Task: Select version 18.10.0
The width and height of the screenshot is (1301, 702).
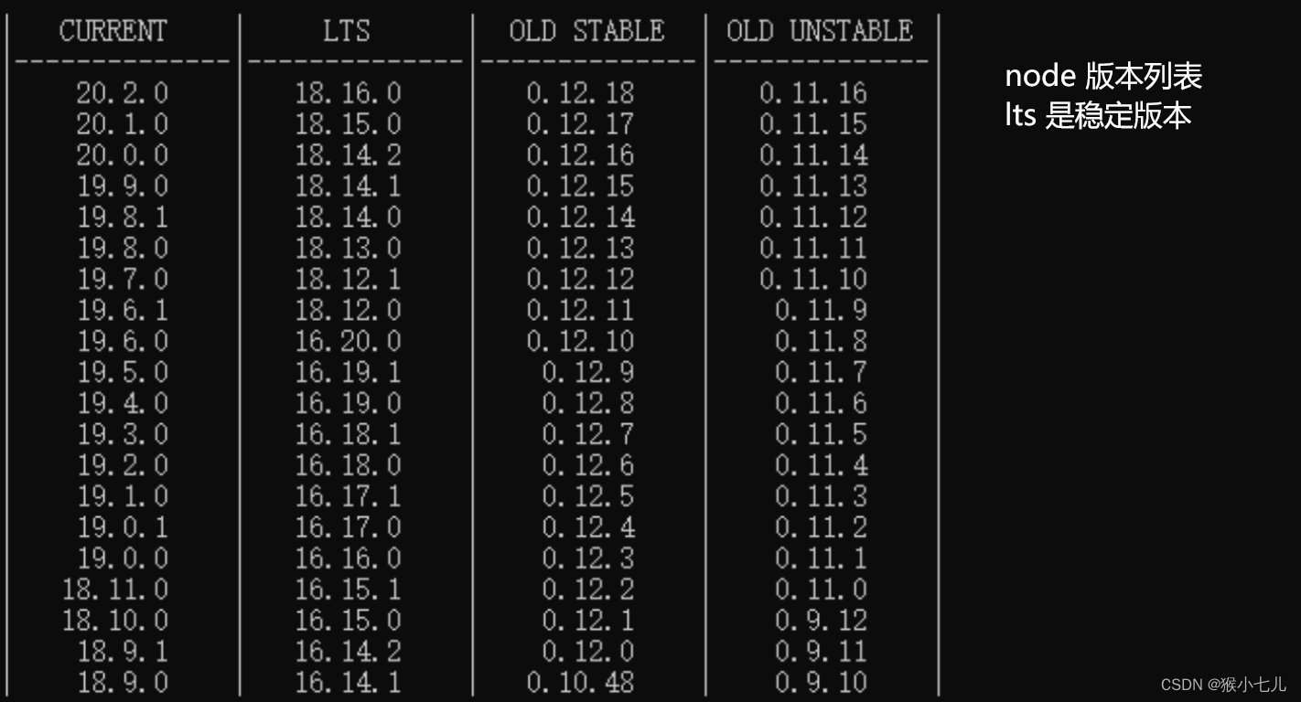Action: 115,621
